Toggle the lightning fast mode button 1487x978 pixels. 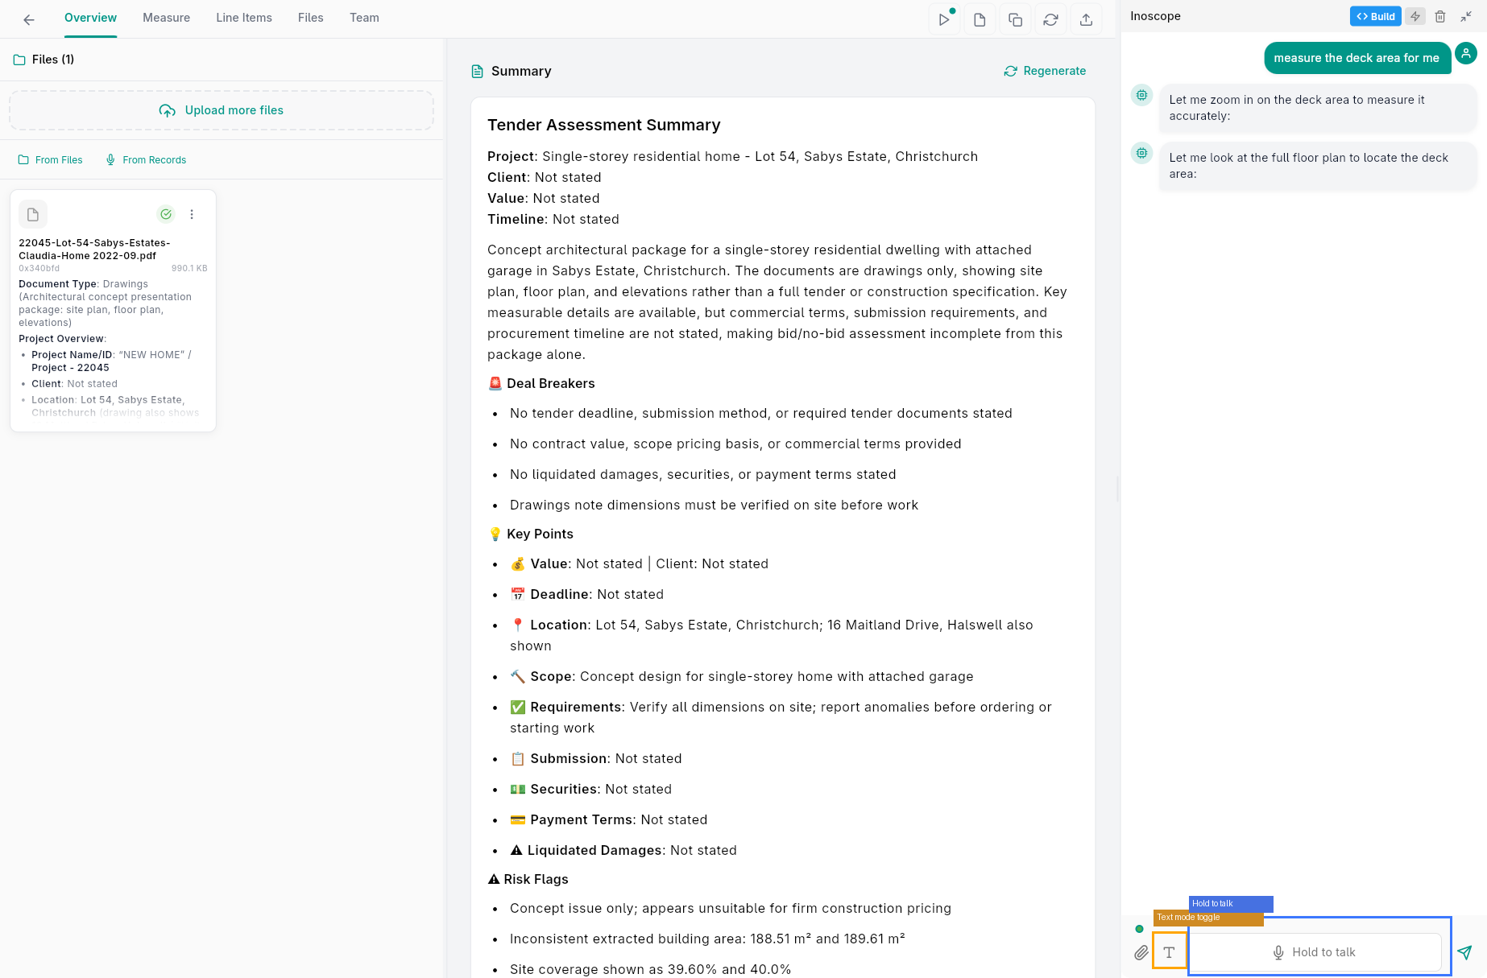click(x=1415, y=16)
